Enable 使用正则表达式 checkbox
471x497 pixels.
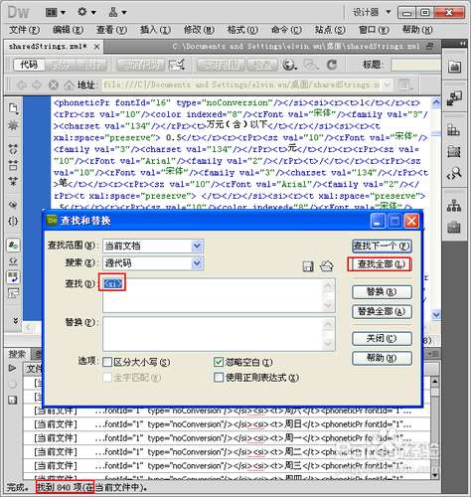point(219,378)
